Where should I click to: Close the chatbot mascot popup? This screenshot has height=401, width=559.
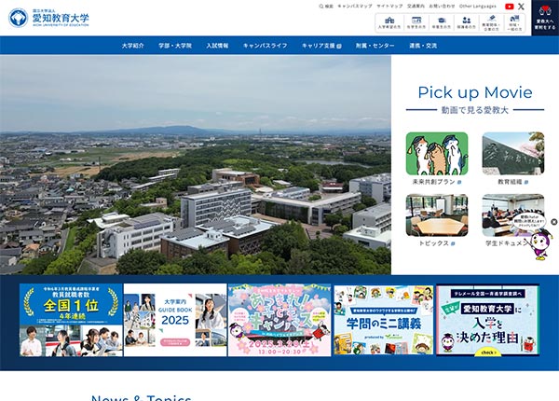554,222
